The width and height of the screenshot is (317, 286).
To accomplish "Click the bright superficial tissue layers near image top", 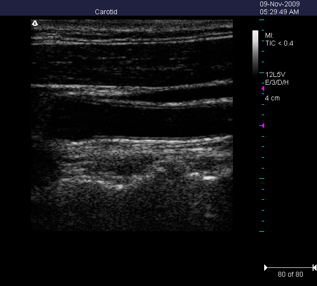I will pyautogui.click(x=132, y=37).
